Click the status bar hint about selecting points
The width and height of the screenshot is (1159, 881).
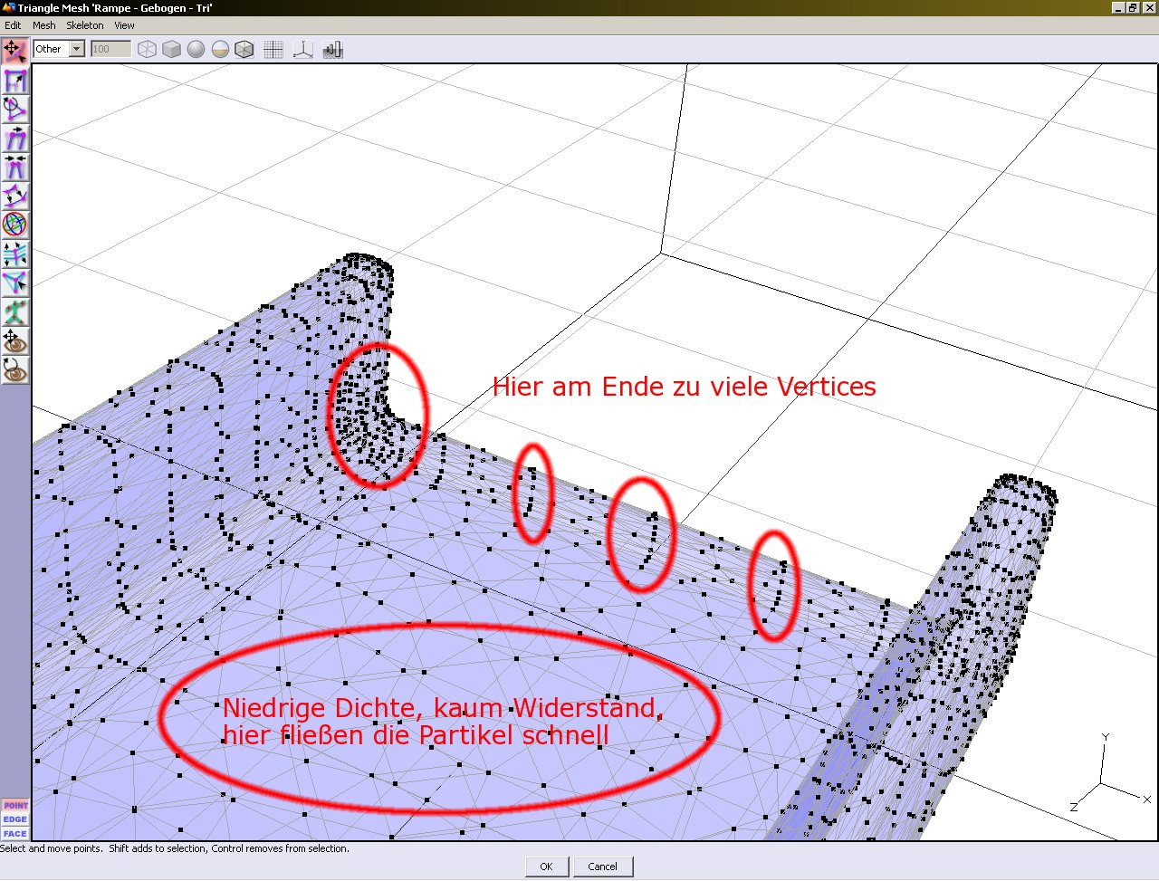point(175,848)
